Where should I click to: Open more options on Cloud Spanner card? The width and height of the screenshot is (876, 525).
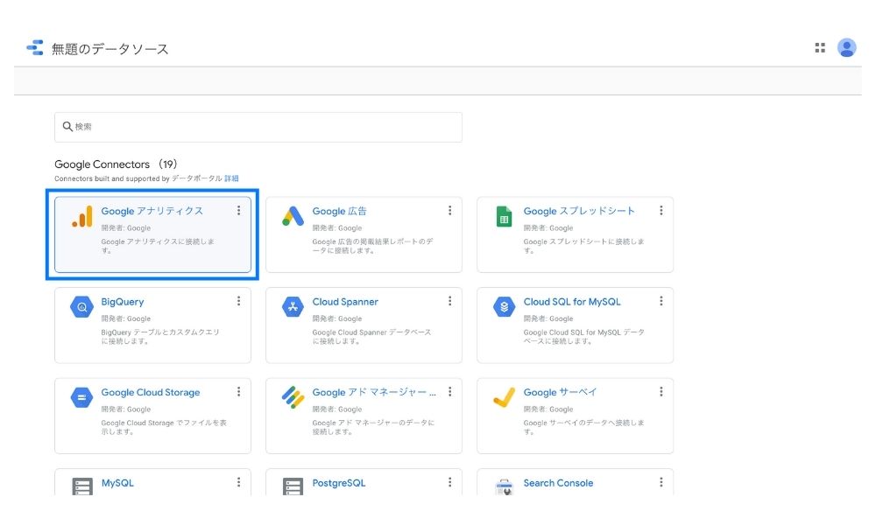point(449,301)
